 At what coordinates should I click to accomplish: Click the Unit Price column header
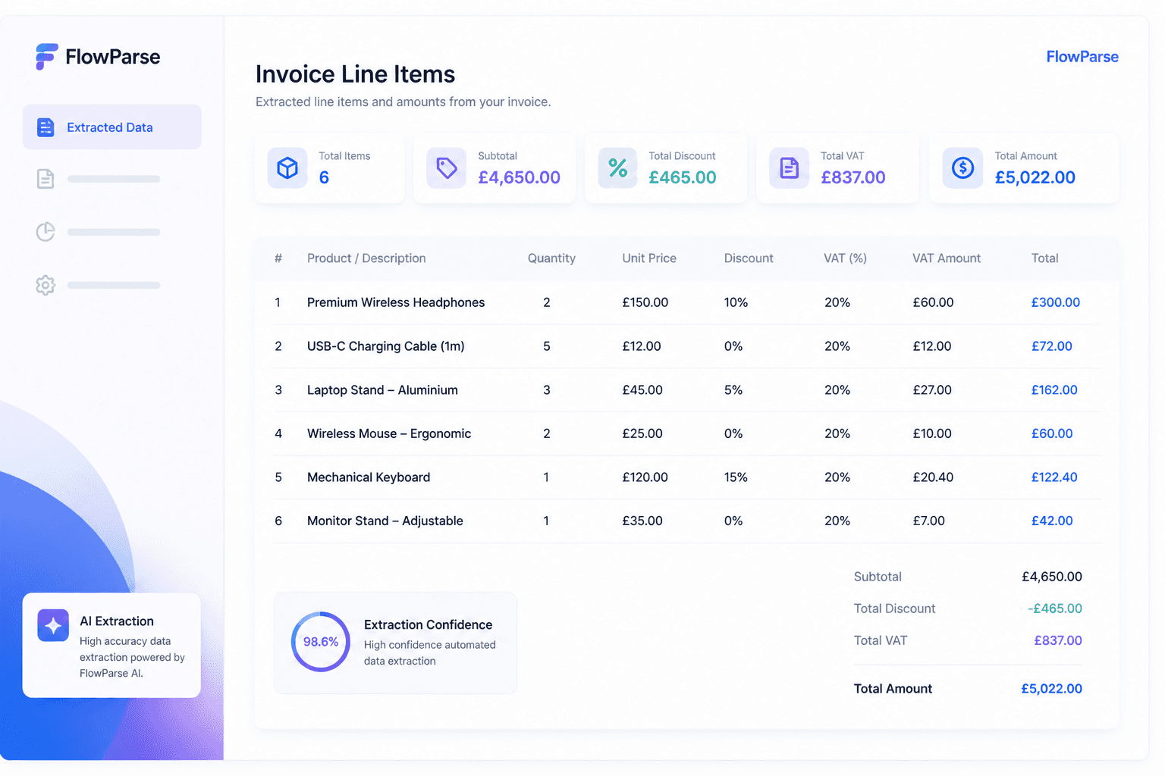(649, 258)
